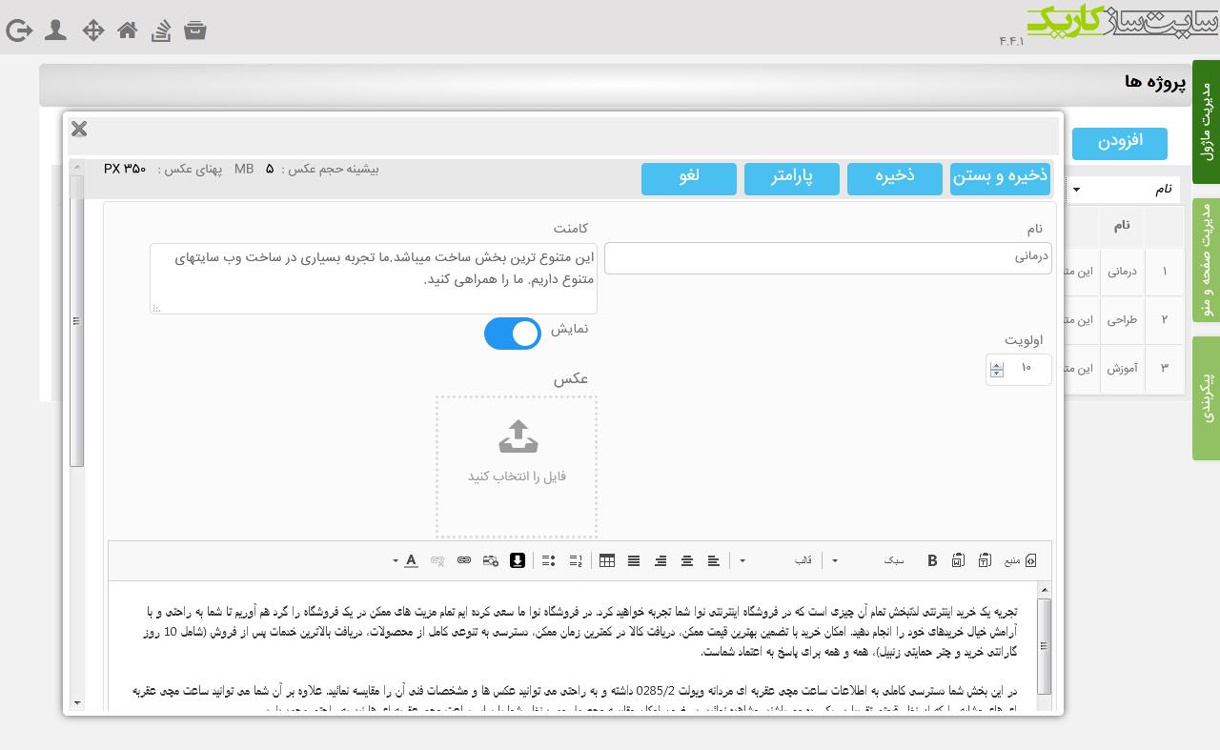Click the منبع (source) editor button
This screenshot has width=1220, height=750.
click(1020, 560)
